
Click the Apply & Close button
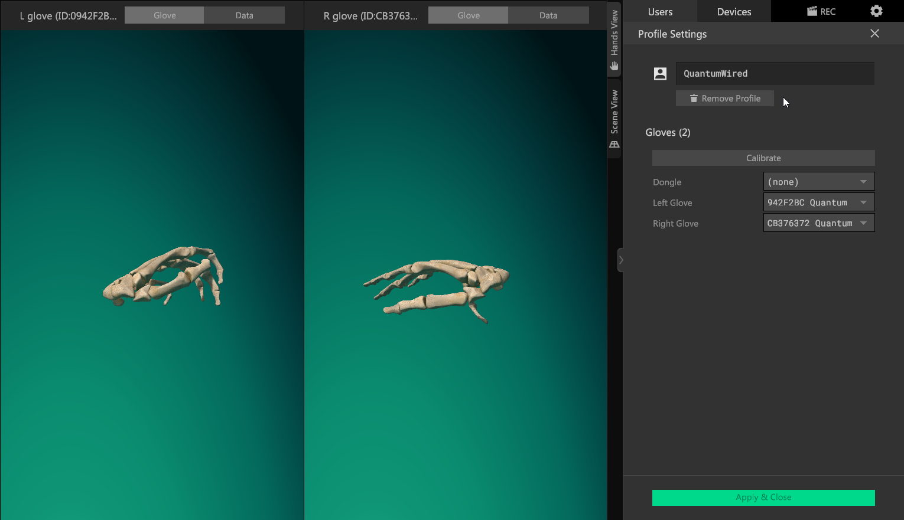pyautogui.click(x=763, y=498)
